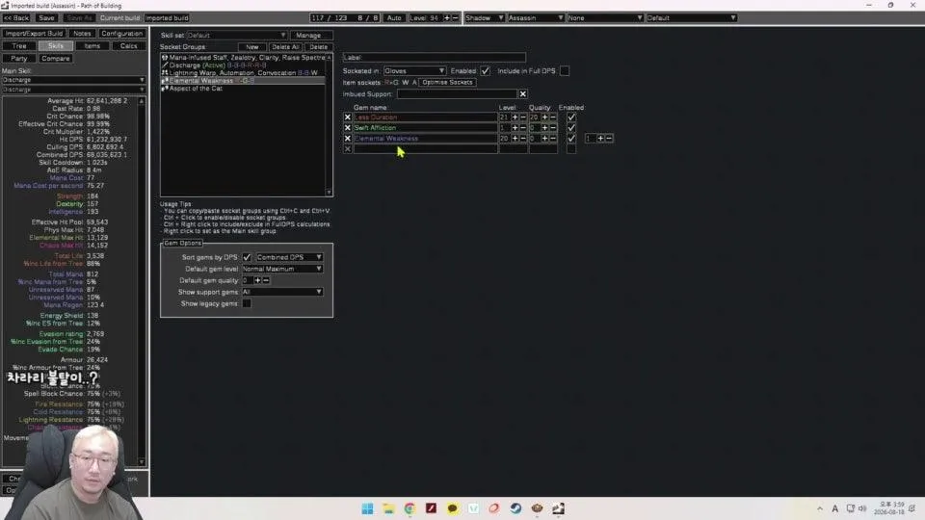Screen dimensions: 925x520
Task: Select Discharge (Active) socket group
Action: [x=243, y=65]
